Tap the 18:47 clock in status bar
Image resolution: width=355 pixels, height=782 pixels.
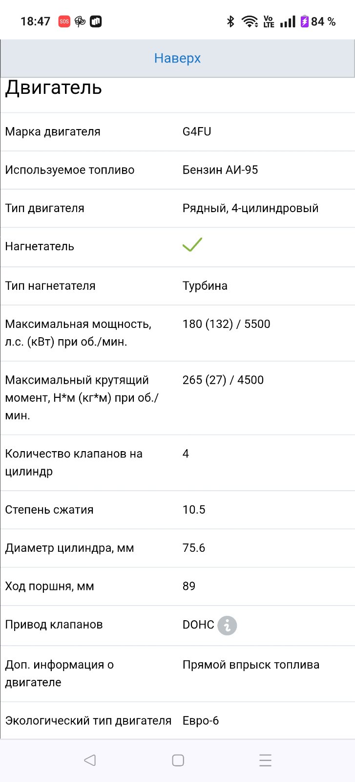click(35, 22)
